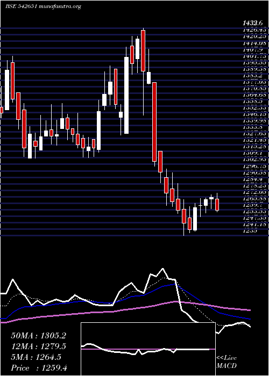Click the last red candle on the right
This screenshot has height=376, width=269.
tap(217, 205)
